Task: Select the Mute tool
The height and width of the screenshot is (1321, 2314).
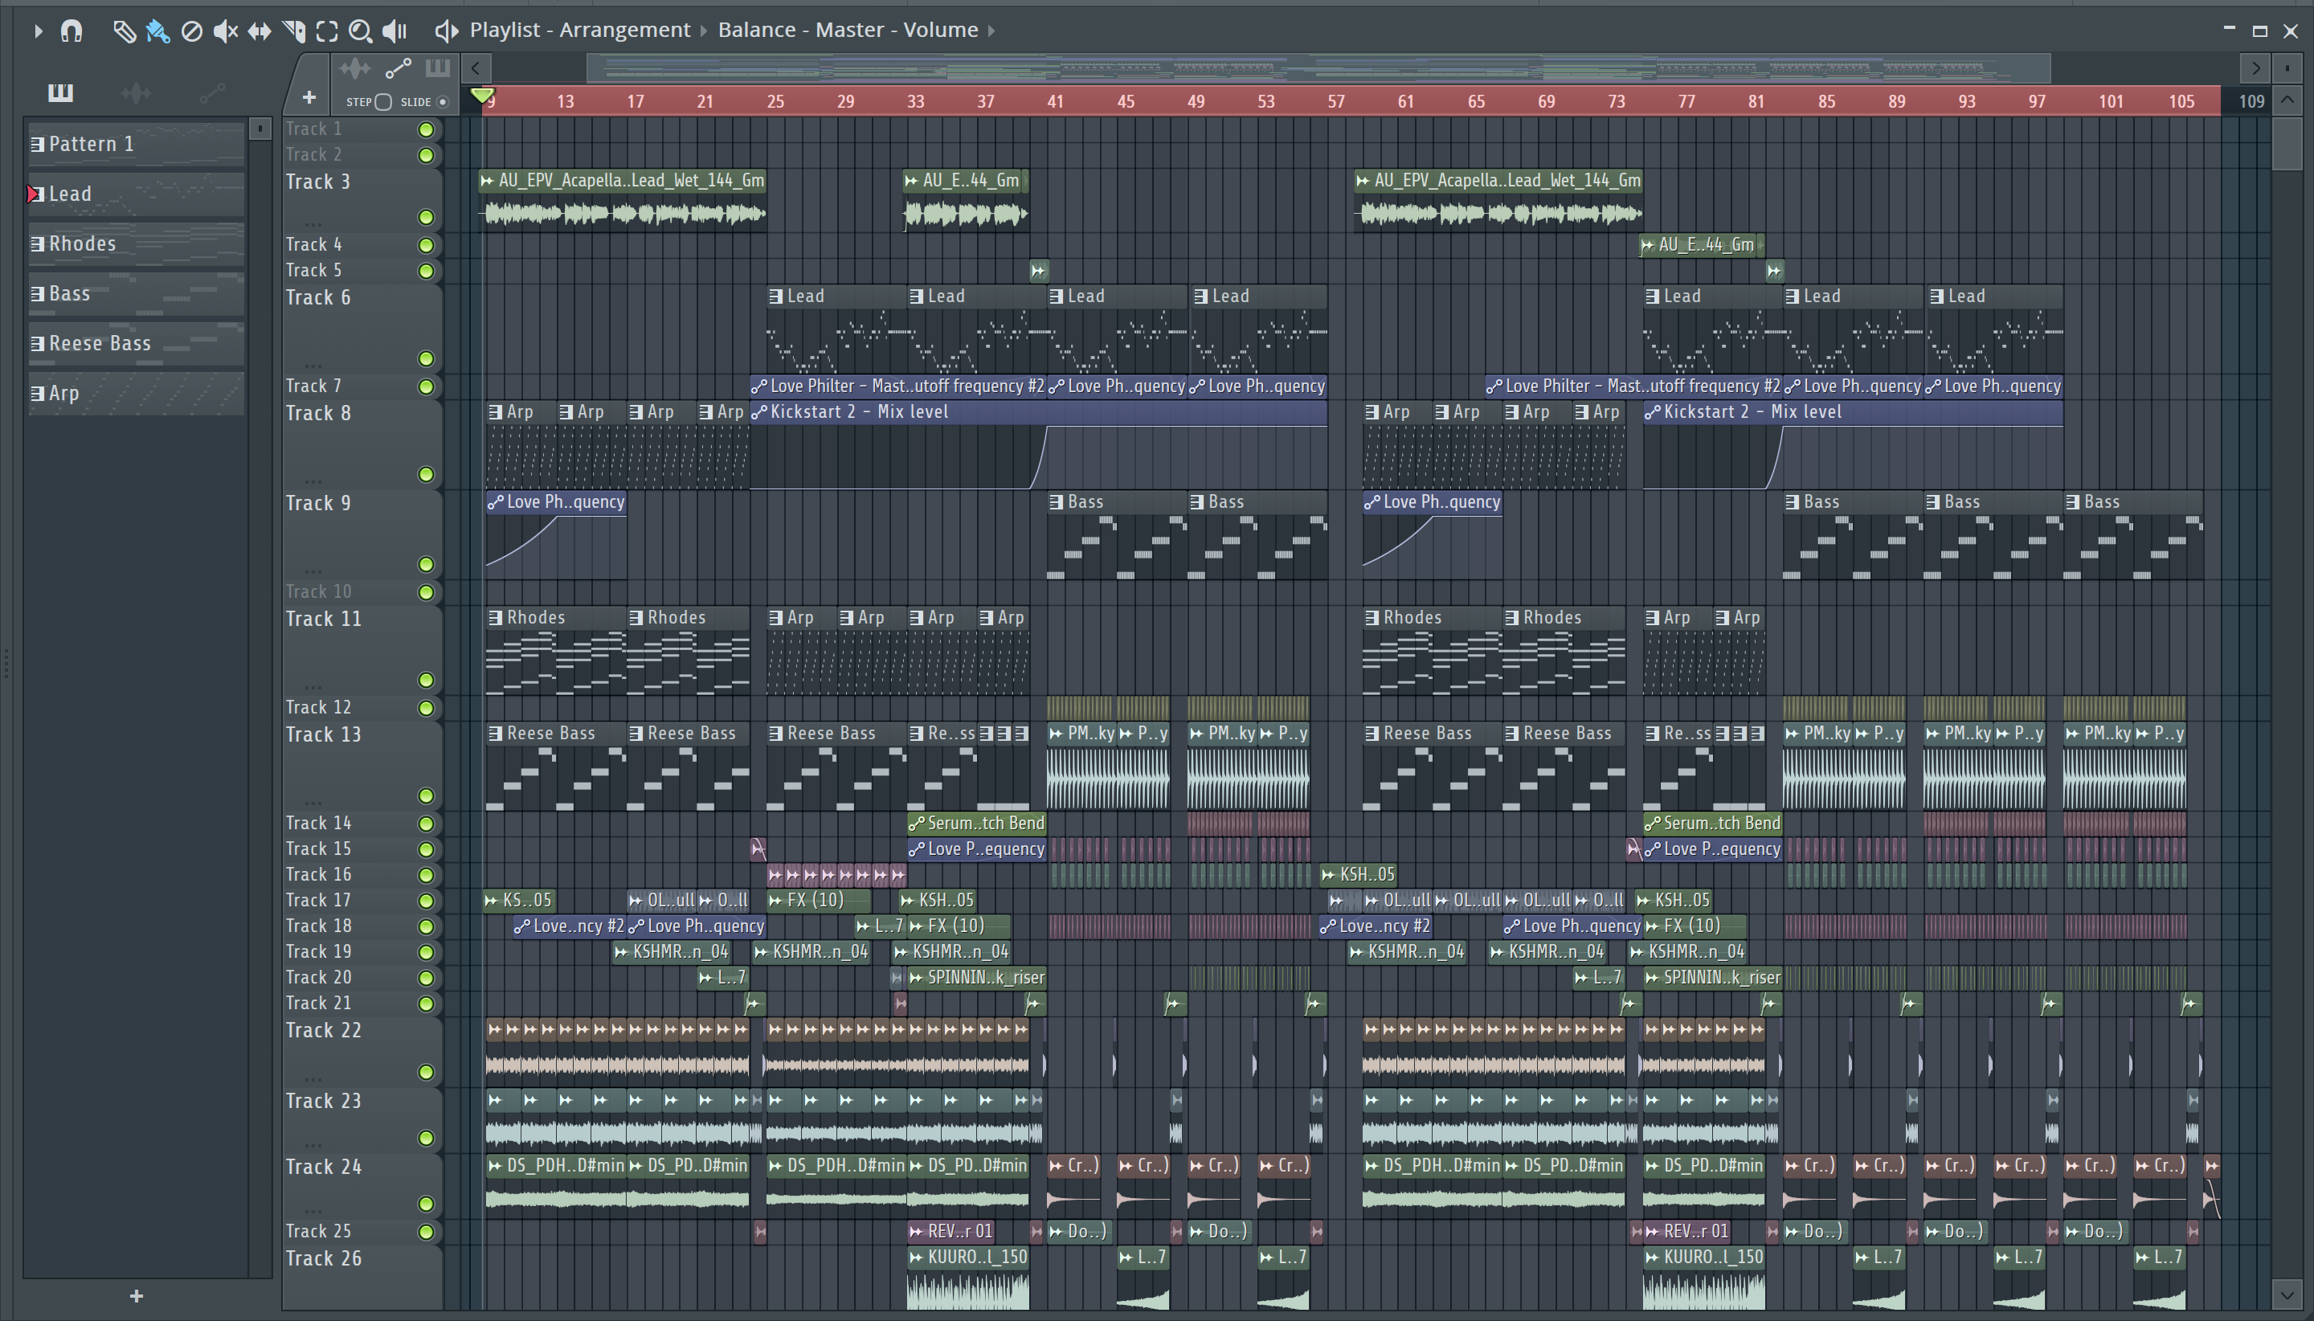Action: (x=225, y=31)
